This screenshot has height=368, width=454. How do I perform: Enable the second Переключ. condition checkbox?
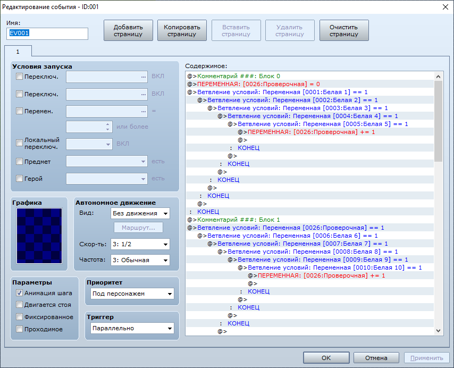[19, 94]
